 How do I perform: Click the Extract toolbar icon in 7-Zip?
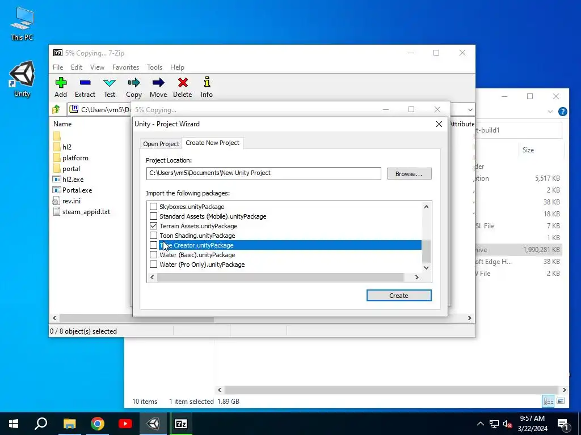85,83
